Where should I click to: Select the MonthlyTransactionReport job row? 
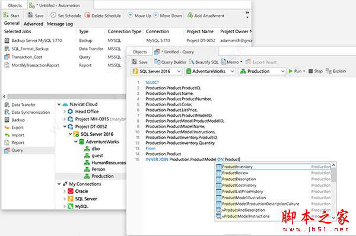(x=35, y=65)
